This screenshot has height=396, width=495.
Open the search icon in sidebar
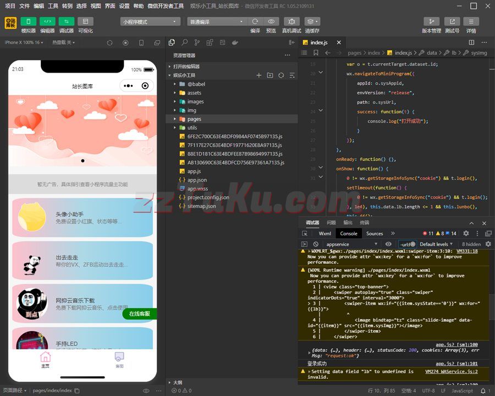(185, 42)
